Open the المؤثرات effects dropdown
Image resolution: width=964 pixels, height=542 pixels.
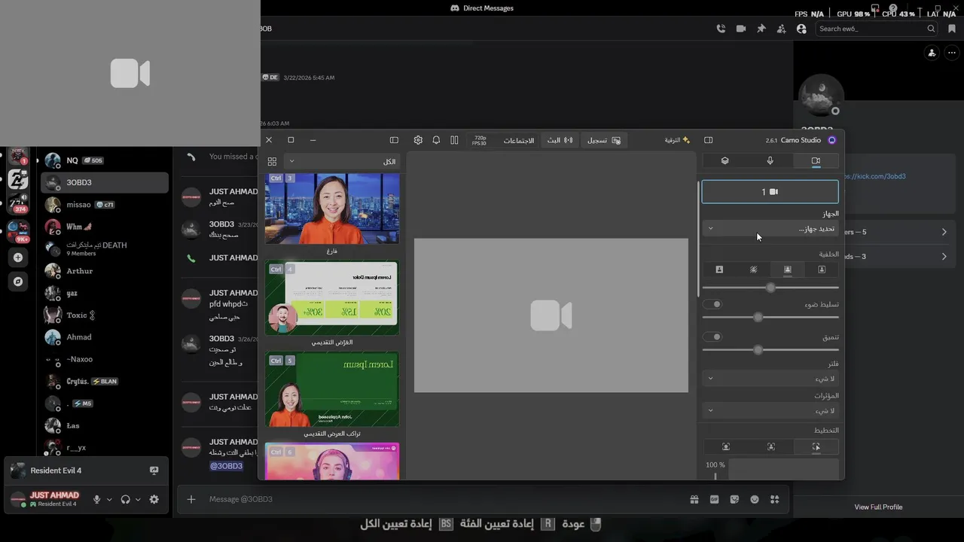pyautogui.click(x=770, y=410)
